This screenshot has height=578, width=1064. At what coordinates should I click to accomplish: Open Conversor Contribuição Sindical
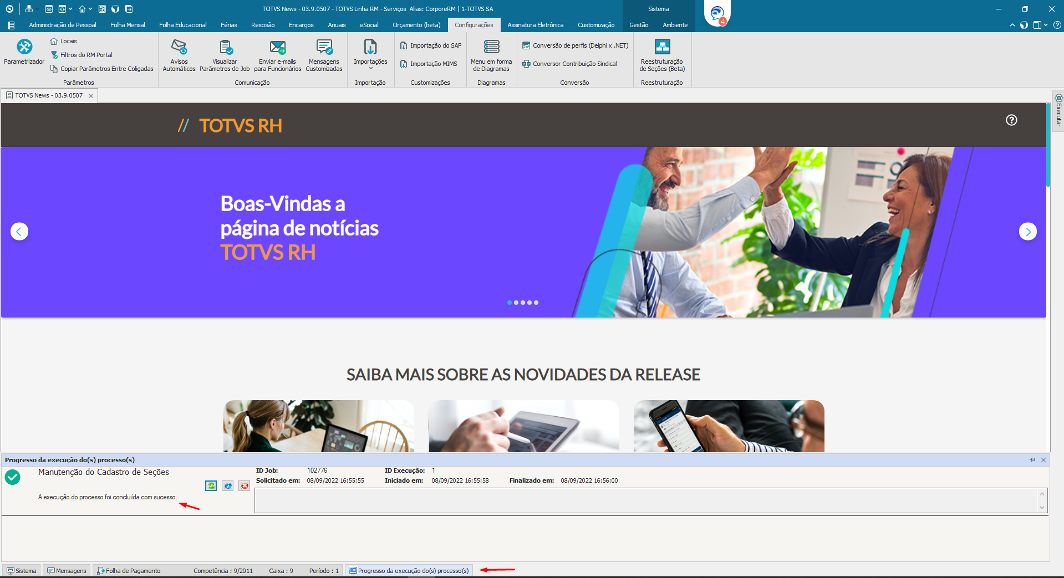(569, 64)
